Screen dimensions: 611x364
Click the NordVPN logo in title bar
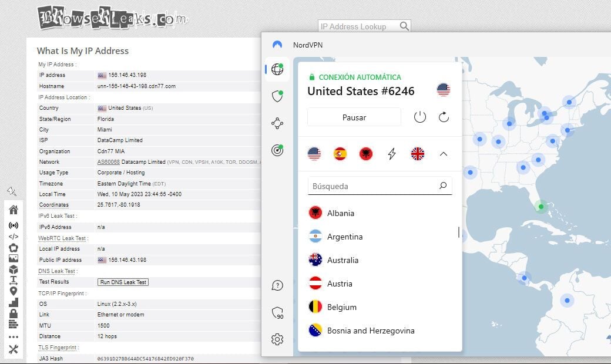click(x=277, y=45)
